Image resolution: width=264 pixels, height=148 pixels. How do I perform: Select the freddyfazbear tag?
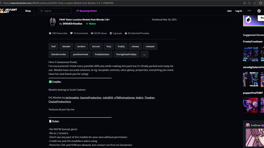tap(102, 54)
